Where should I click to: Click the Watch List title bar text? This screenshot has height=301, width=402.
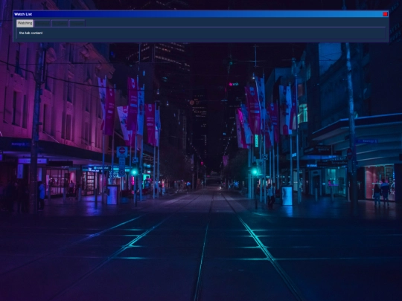pyautogui.click(x=23, y=14)
